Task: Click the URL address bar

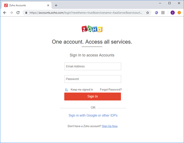Action: coord(86,13)
